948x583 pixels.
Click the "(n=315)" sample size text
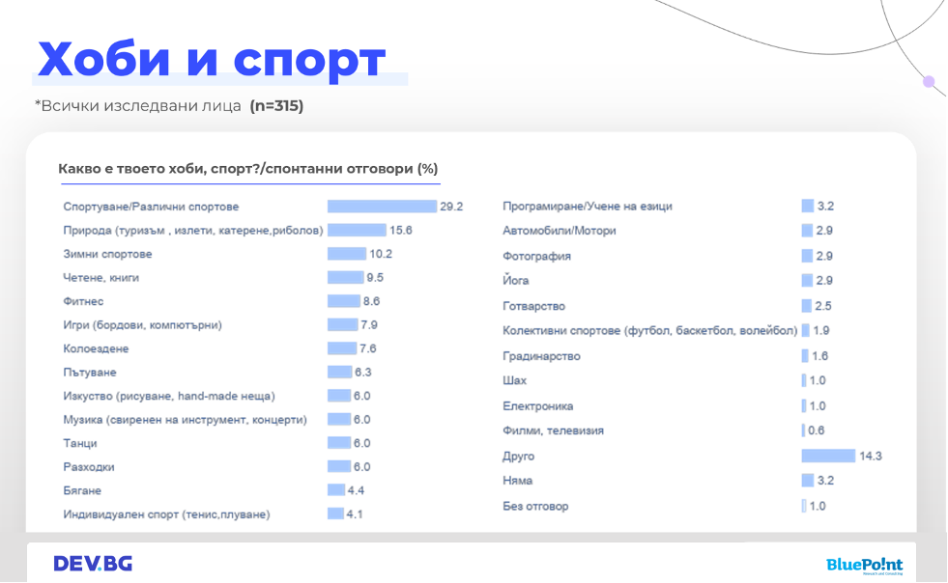(x=276, y=106)
